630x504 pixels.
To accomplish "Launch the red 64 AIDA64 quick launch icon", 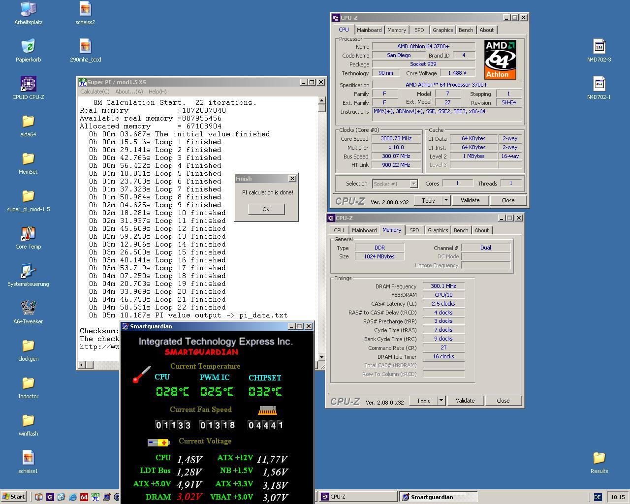I will pos(84,497).
